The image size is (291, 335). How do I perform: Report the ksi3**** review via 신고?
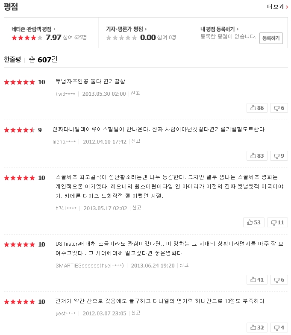point(135,93)
